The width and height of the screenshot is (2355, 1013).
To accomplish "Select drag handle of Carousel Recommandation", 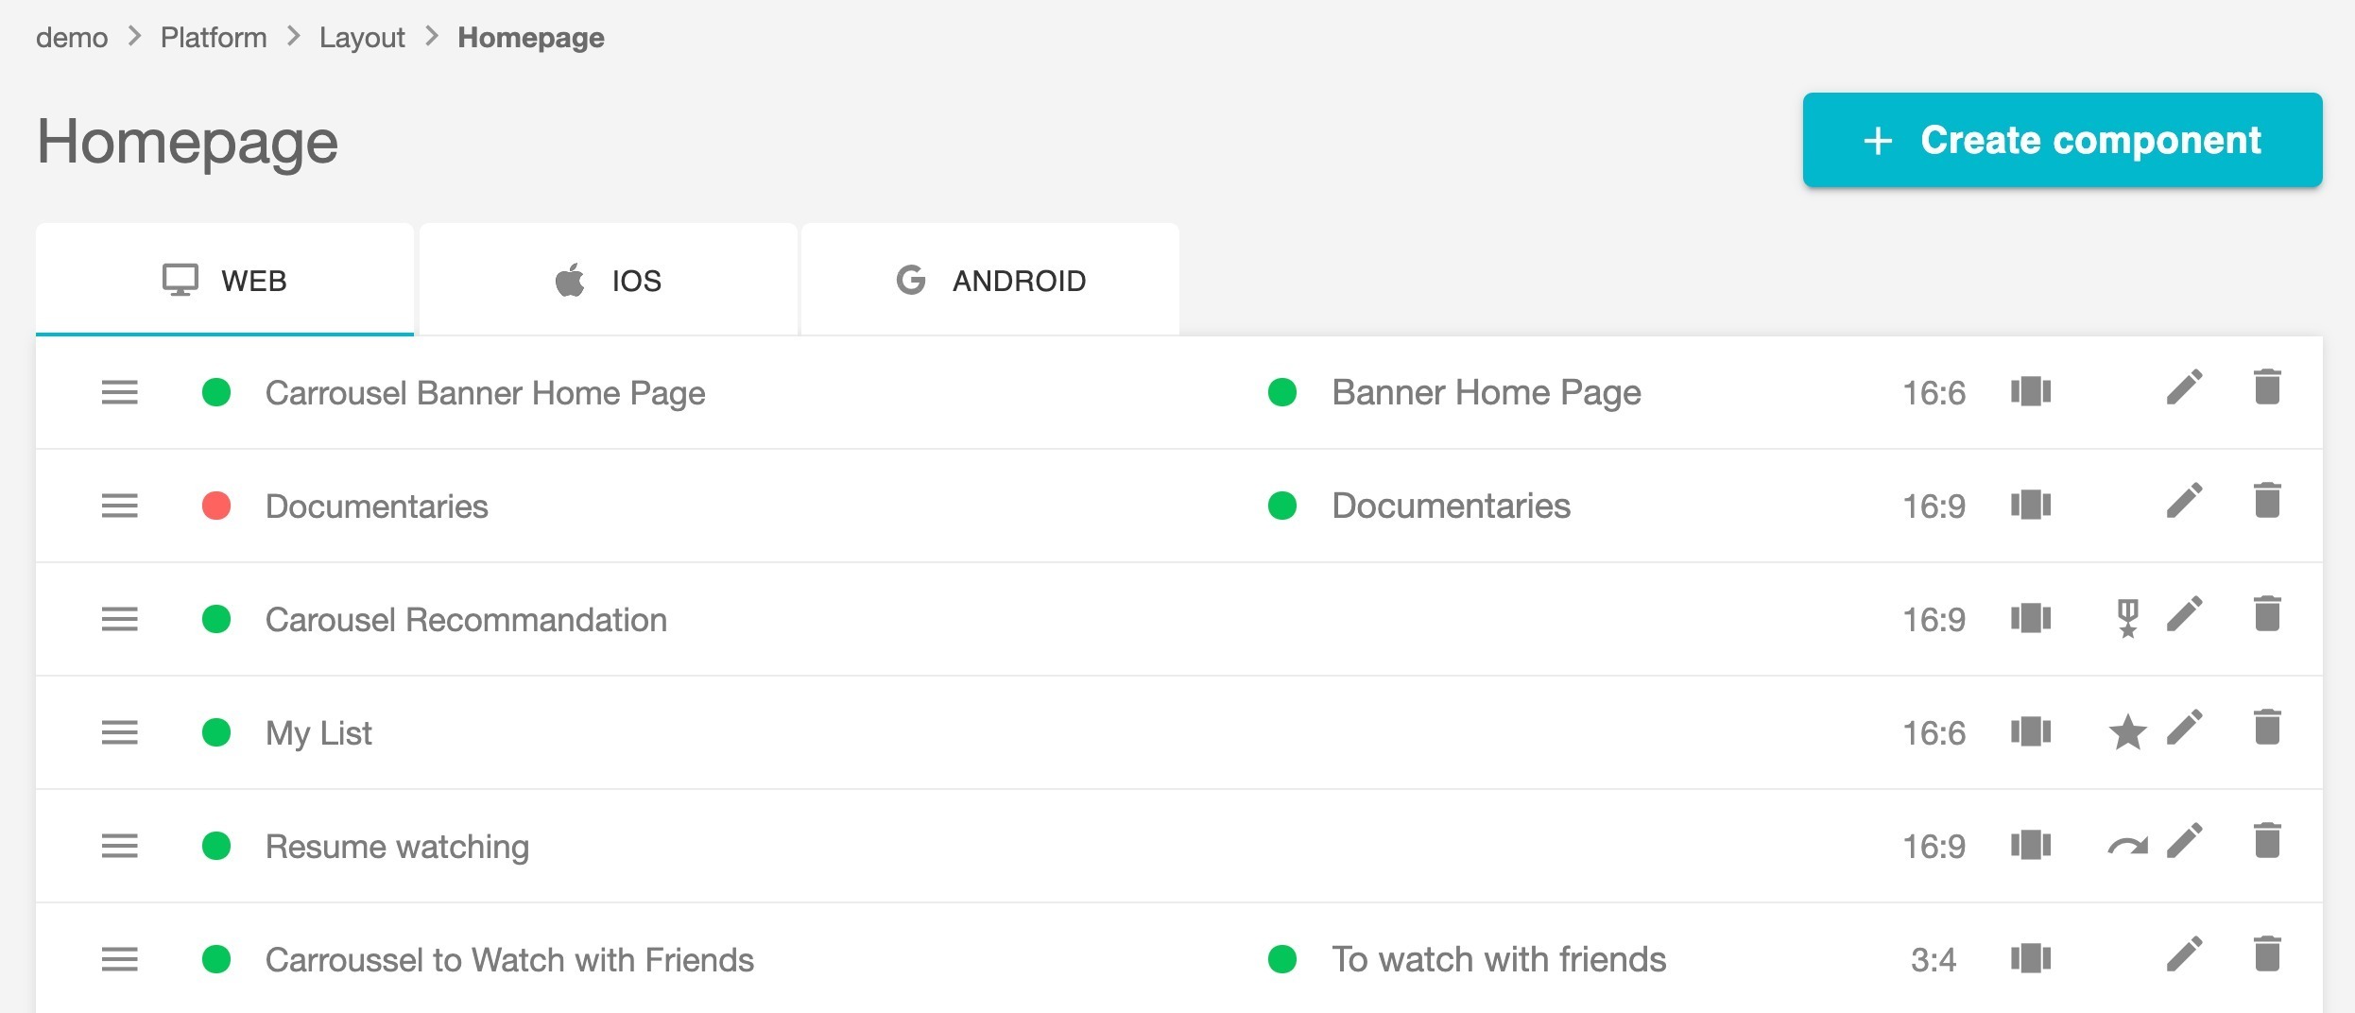I will tap(120, 619).
